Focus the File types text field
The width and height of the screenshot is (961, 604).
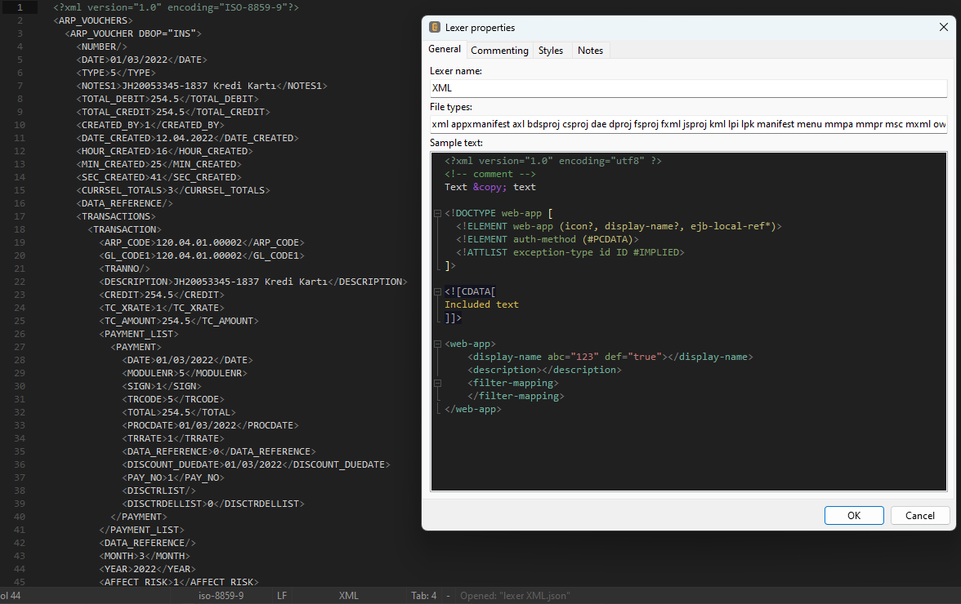coord(686,124)
